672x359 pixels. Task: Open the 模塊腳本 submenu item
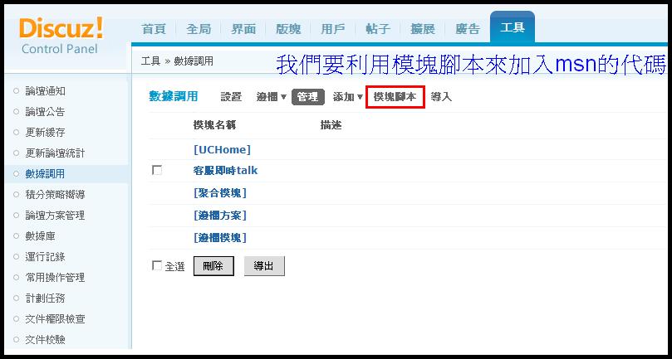395,97
